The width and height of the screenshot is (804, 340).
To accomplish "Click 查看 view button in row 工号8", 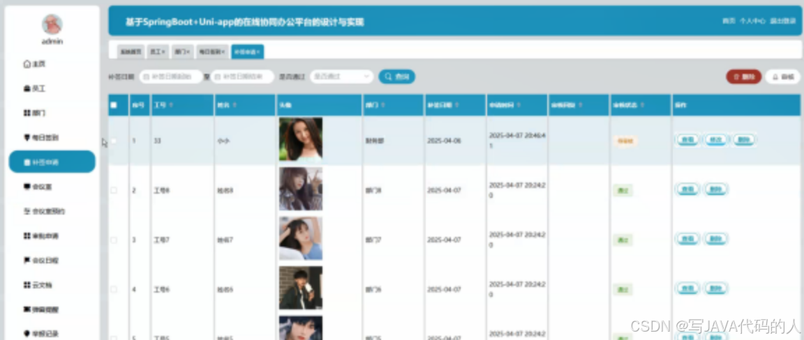I will pos(687,190).
